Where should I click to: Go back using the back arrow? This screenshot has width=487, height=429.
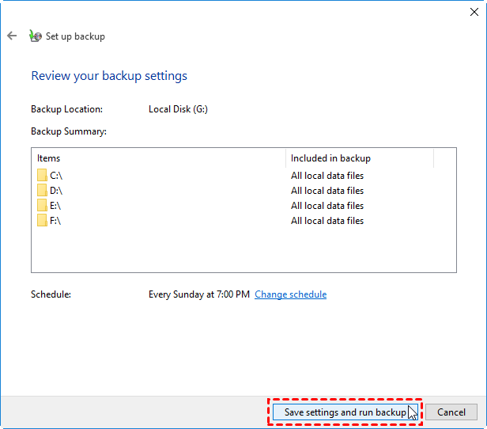(12, 36)
